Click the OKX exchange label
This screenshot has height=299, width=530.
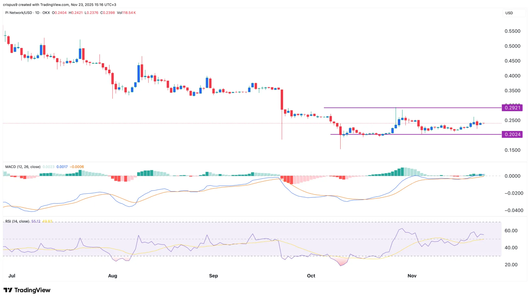coord(46,12)
